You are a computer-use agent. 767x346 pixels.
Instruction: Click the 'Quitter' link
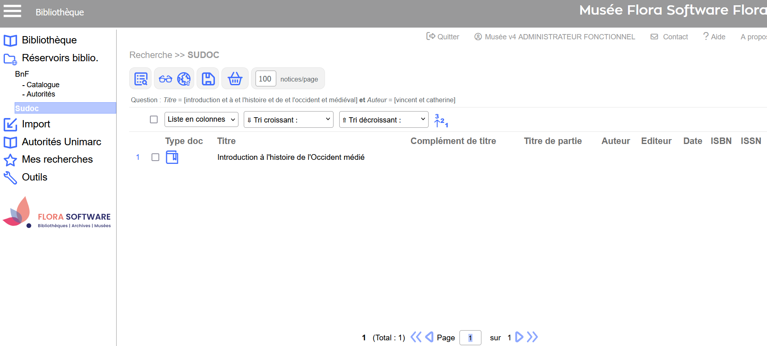(x=443, y=37)
